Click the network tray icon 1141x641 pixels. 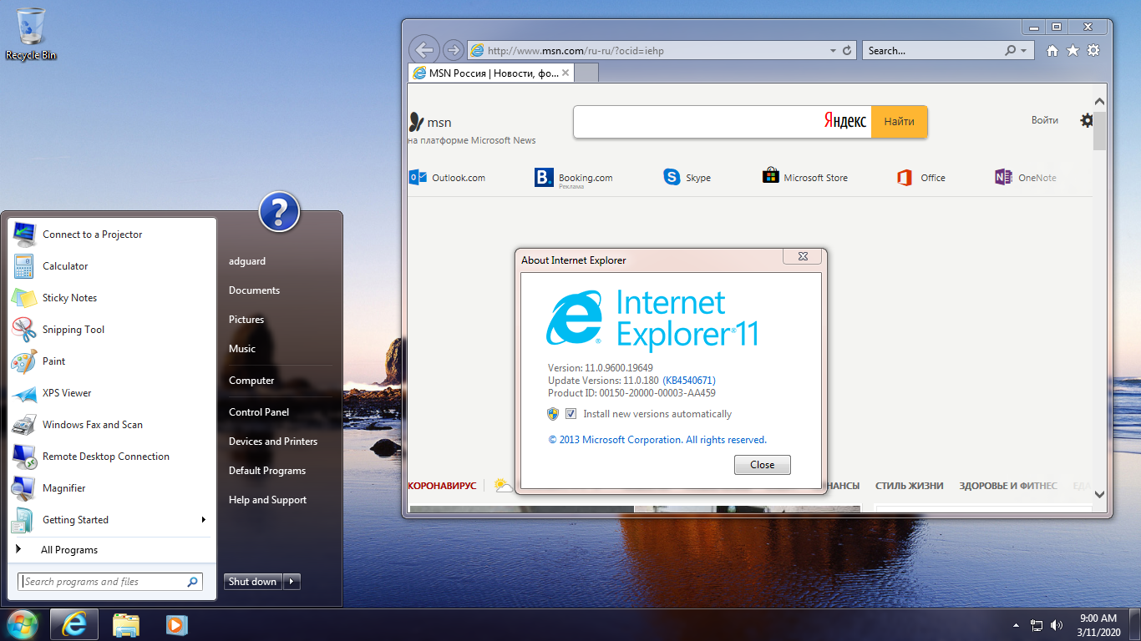(1037, 625)
